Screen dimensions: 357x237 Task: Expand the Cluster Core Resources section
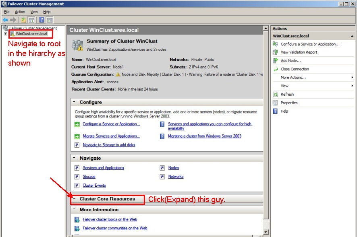click(74, 199)
